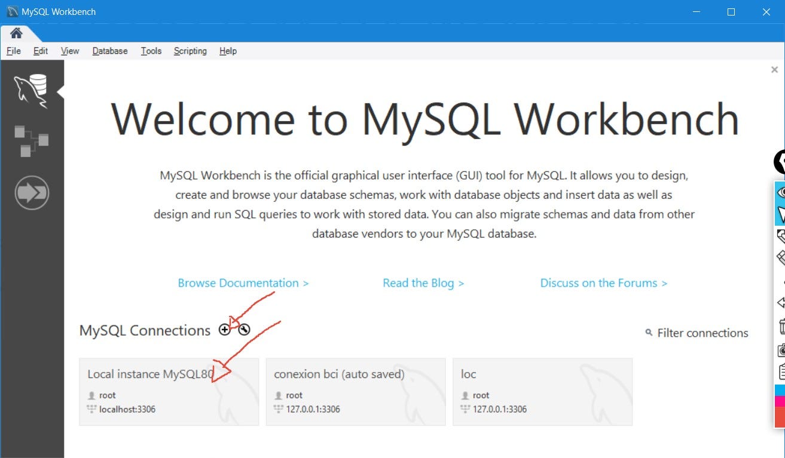The height and width of the screenshot is (458, 785).
Task: Open the File menu
Action: point(14,51)
